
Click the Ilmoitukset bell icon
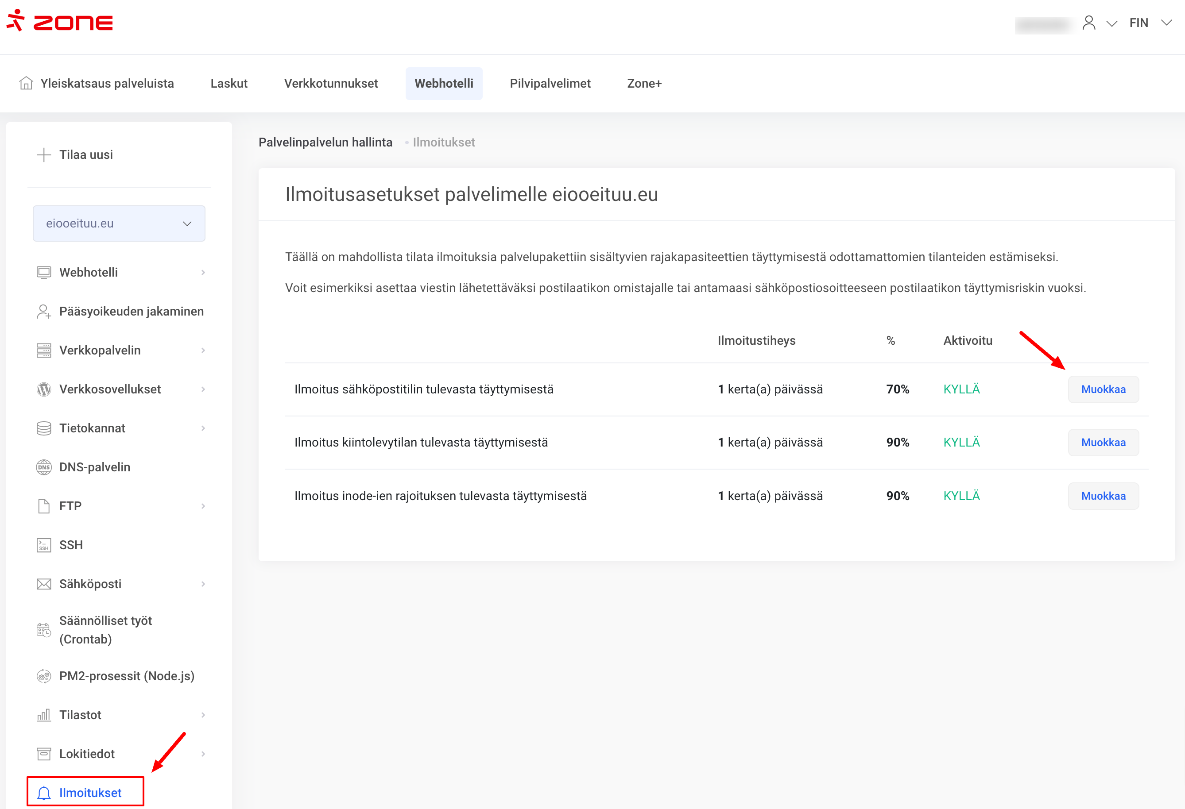coord(44,793)
